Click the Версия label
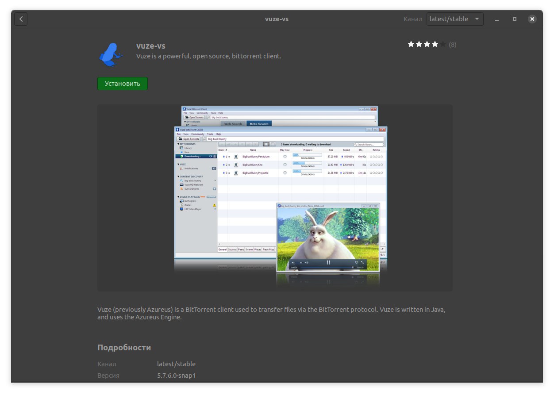 [x=108, y=376]
